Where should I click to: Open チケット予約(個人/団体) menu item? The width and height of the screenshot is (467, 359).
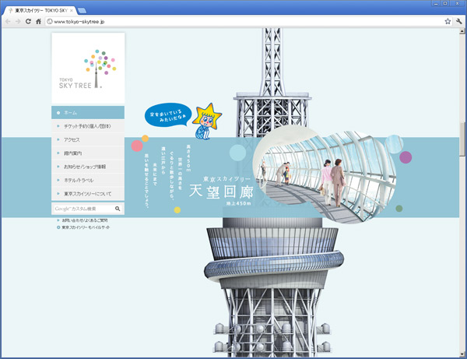coord(88,126)
